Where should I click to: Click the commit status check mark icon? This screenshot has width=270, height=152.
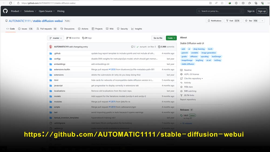[x=137, y=47]
